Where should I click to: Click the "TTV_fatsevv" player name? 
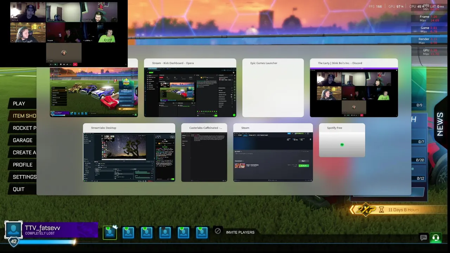pyautogui.click(x=43, y=228)
